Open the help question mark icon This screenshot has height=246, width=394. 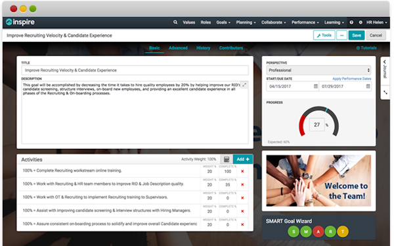351,22
